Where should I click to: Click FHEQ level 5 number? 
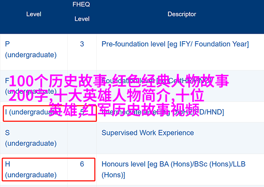(x=82, y=112)
